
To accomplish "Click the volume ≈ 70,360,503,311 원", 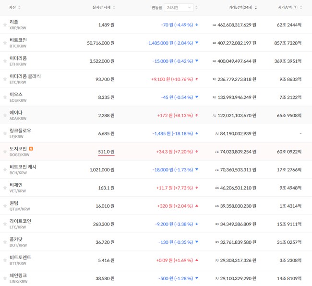I will click(236, 170).
